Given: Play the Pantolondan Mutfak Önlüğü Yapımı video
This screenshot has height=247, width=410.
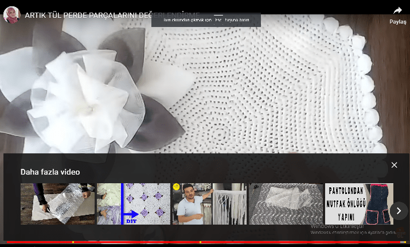Looking at the screenshot, I should point(359,204).
